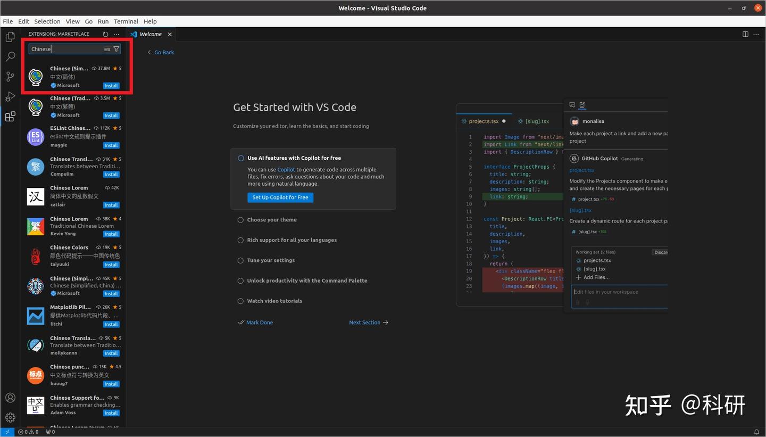Open the Explorer icon in the activity bar
Image resolution: width=766 pixels, height=437 pixels.
coord(10,36)
